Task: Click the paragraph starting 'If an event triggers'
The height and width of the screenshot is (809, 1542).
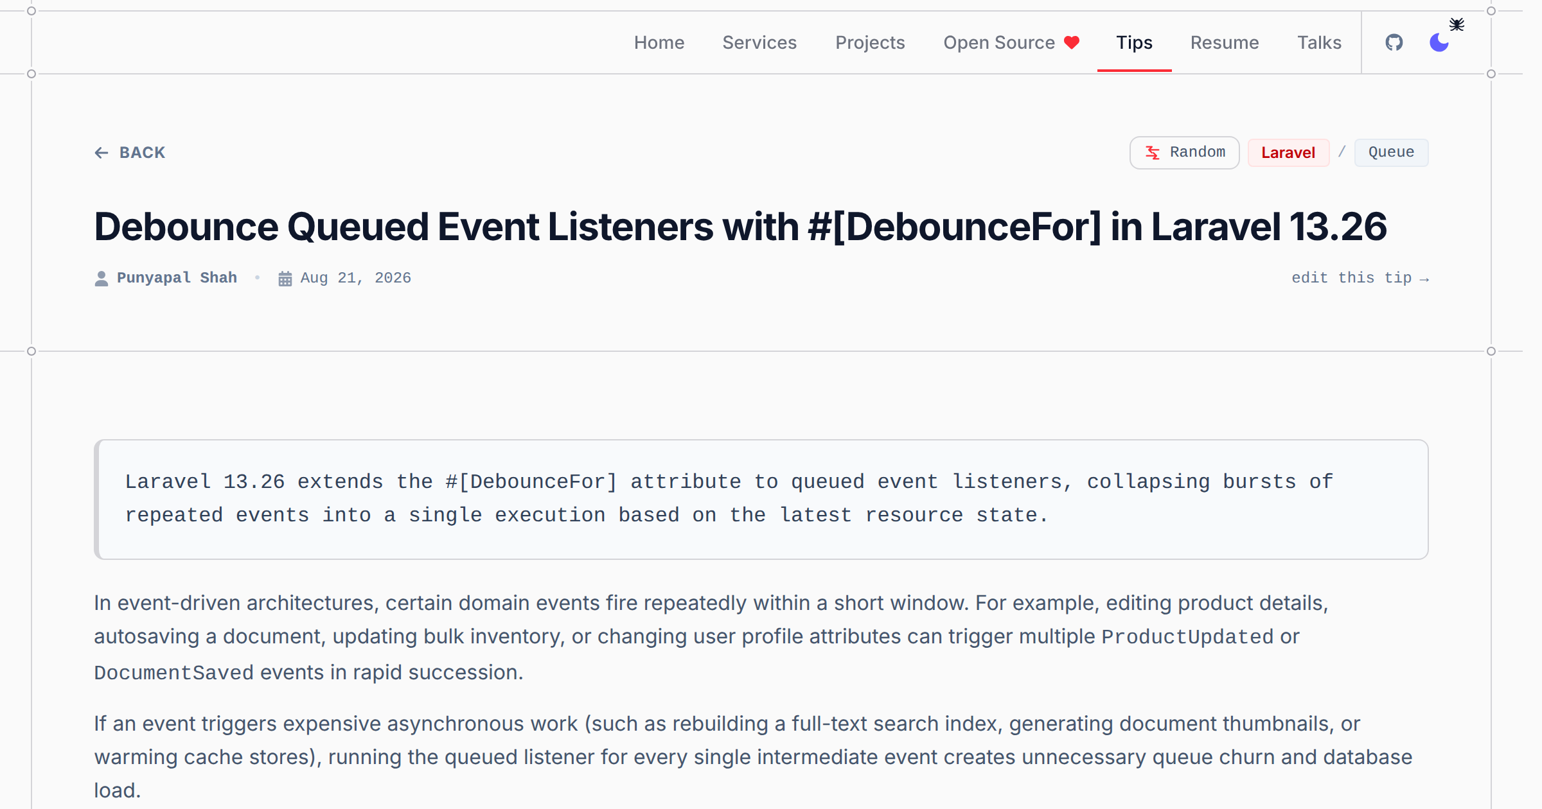Action: pos(753,757)
